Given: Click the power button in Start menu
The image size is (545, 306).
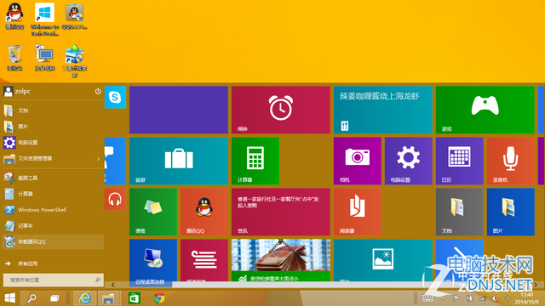Looking at the screenshot, I should (x=98, y=91).
